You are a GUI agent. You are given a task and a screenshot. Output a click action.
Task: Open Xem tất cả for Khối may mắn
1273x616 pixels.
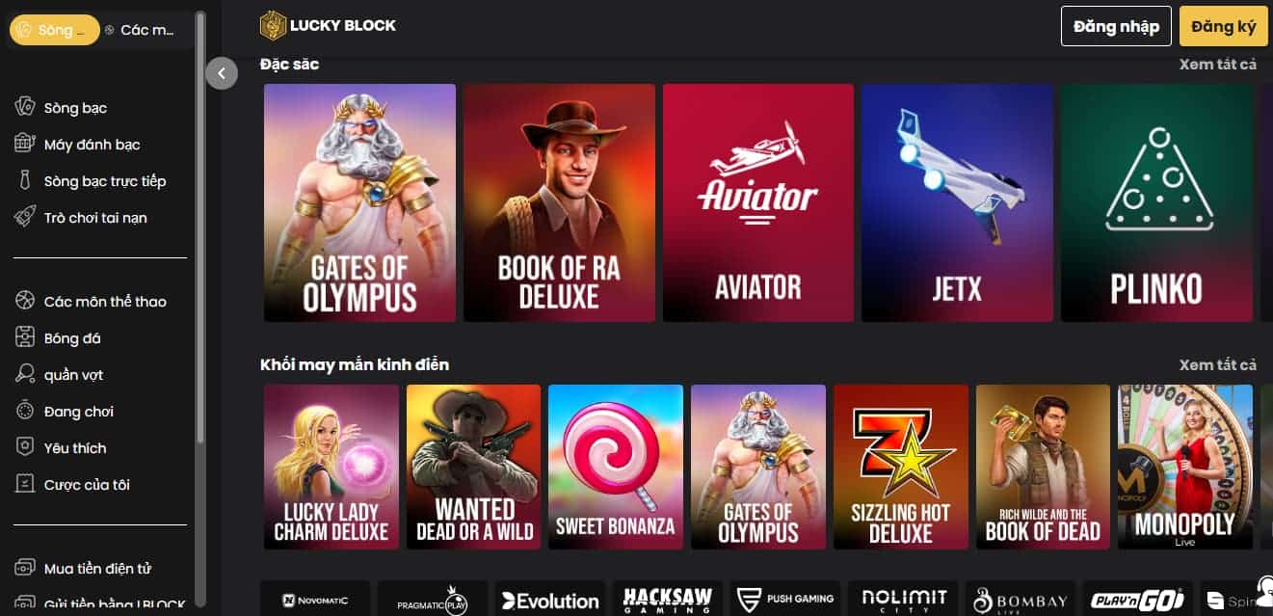[x=1217, y=364]
